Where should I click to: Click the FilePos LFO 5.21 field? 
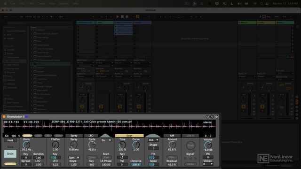[x=55, y=165]
